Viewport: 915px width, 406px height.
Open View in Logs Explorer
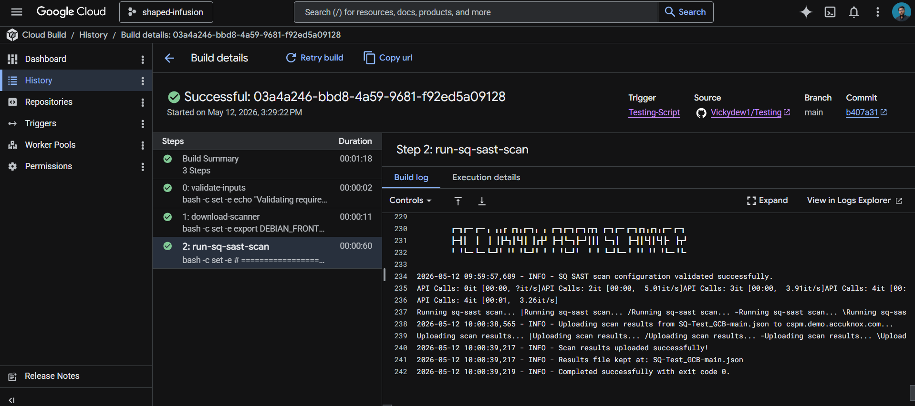[854, 201]
